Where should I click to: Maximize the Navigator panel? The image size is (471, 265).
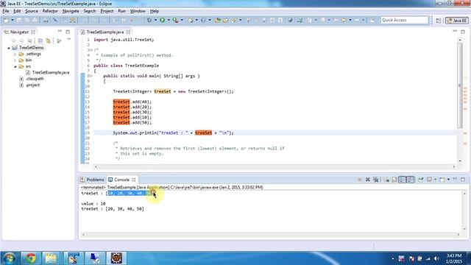pos(68,32)
